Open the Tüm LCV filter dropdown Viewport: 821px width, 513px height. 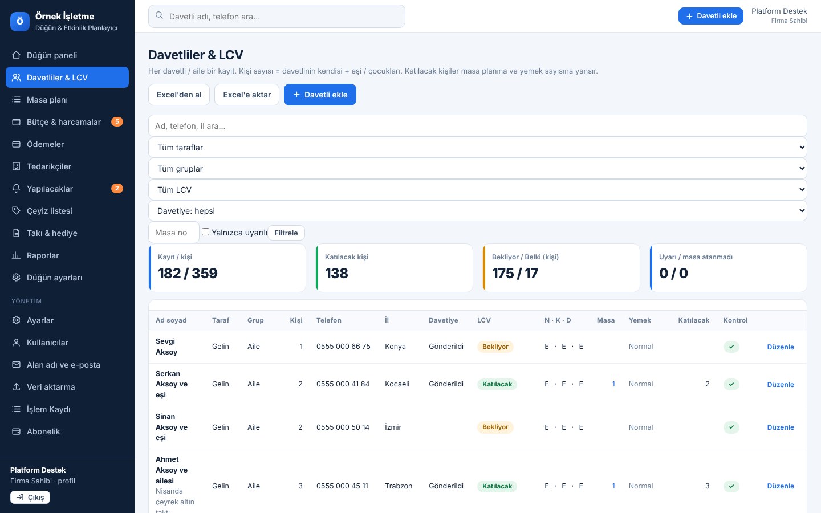coord(478,190)
